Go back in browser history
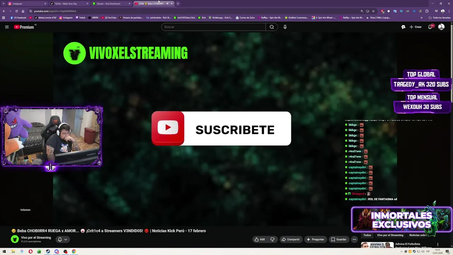 pos(4,11)
